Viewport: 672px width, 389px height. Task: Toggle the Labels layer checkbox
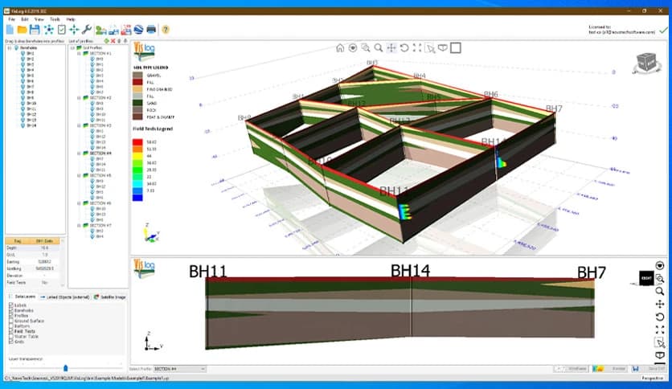[11, 305]
